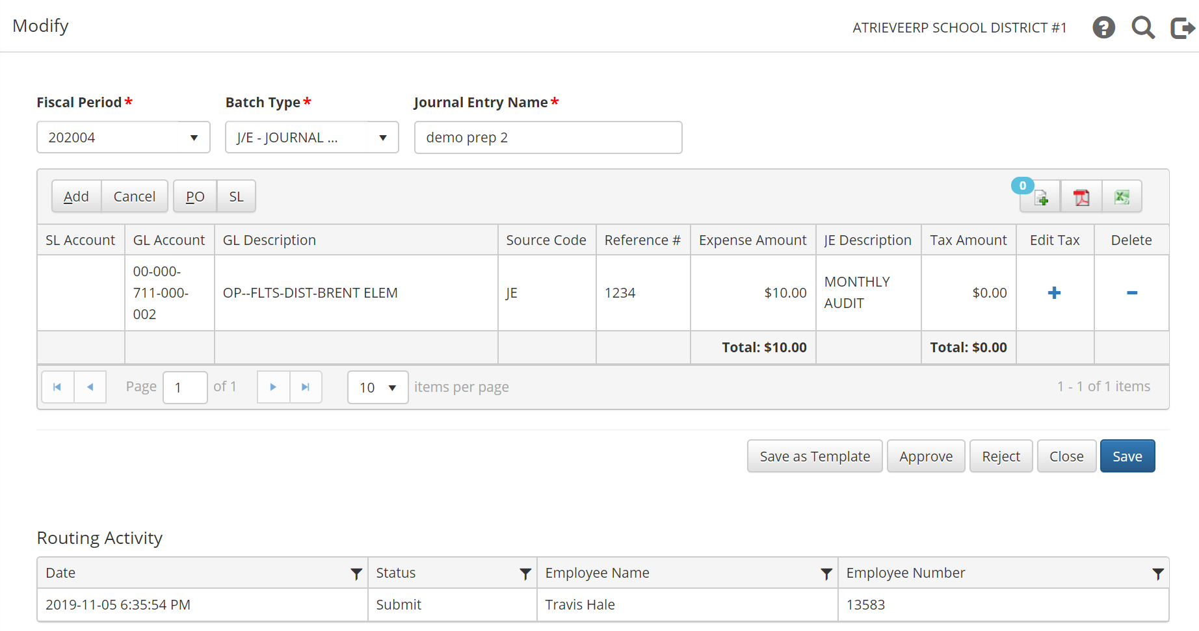Click the Add button
Image resolution: width=1199 pixels, height=631 pixels.
[x=76, y=196]
